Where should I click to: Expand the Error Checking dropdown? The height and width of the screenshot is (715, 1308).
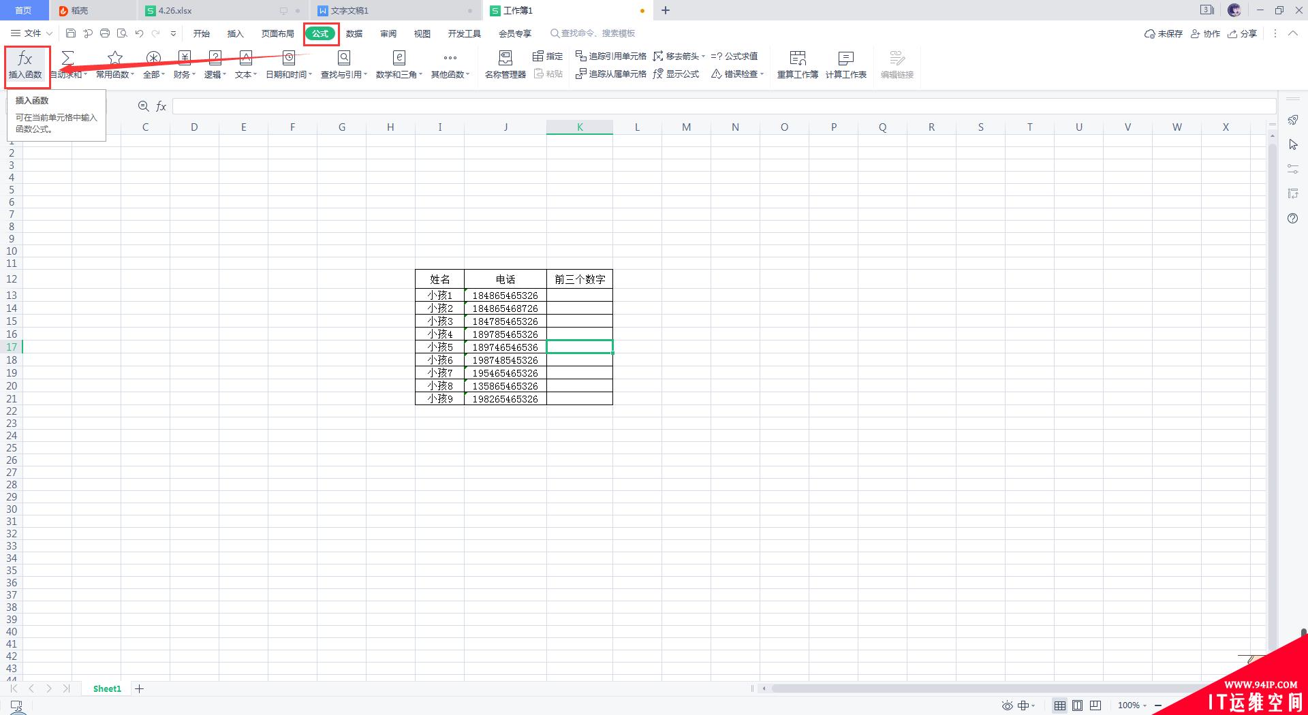click(762, 74)
